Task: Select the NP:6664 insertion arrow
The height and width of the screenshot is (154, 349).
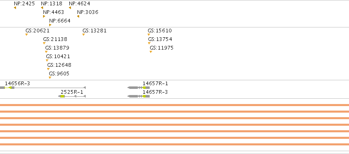Action: (50, 25)
